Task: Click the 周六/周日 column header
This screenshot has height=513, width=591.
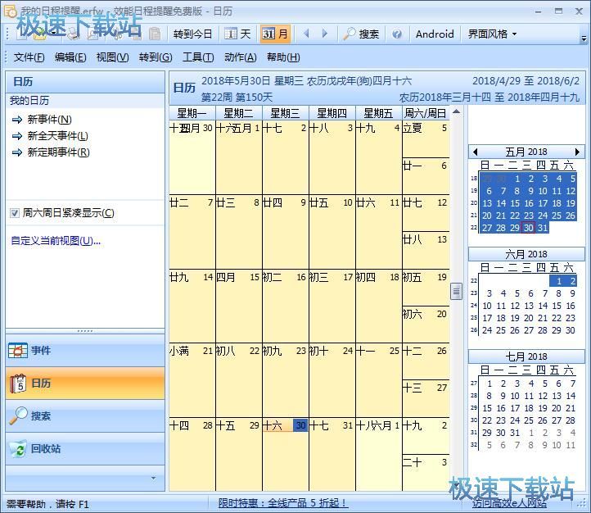Action: pyautogui.click(x=426, y=113)
